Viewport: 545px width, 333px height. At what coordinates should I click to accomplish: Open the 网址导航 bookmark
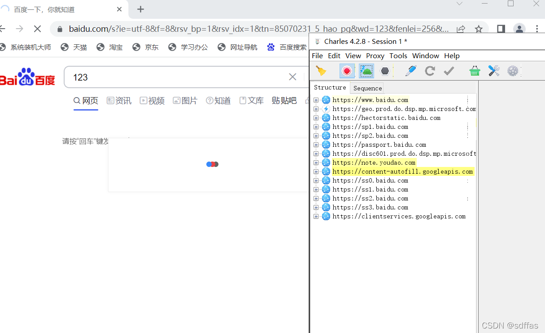click(x=238, y=47)
